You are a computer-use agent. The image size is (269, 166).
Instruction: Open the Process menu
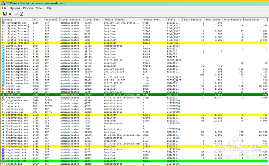point(28,8)
